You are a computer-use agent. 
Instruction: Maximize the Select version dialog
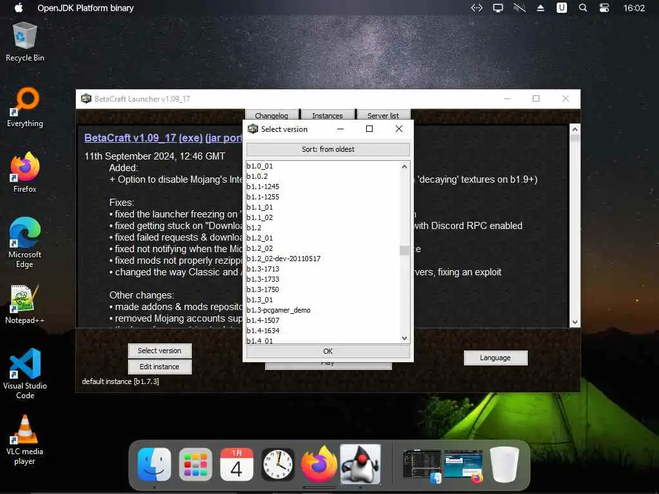coord(369,129)
